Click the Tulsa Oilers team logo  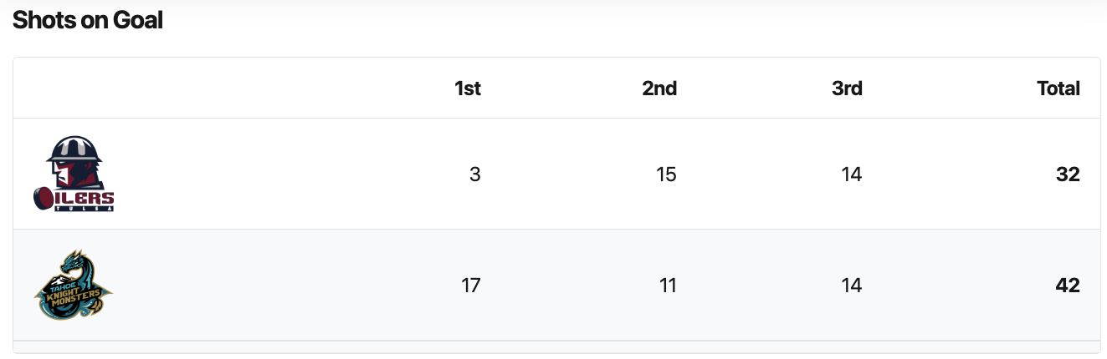pyautogui.click(x=74, y=174)
